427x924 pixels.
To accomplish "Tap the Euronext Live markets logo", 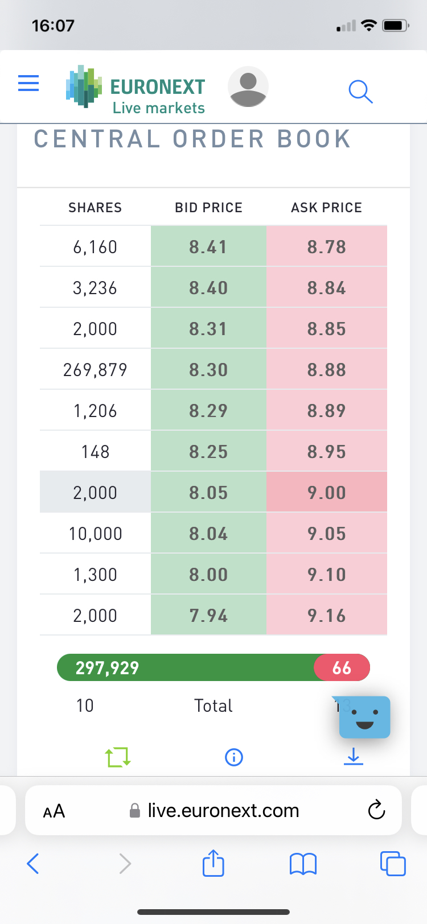I will tap(136, 87).
